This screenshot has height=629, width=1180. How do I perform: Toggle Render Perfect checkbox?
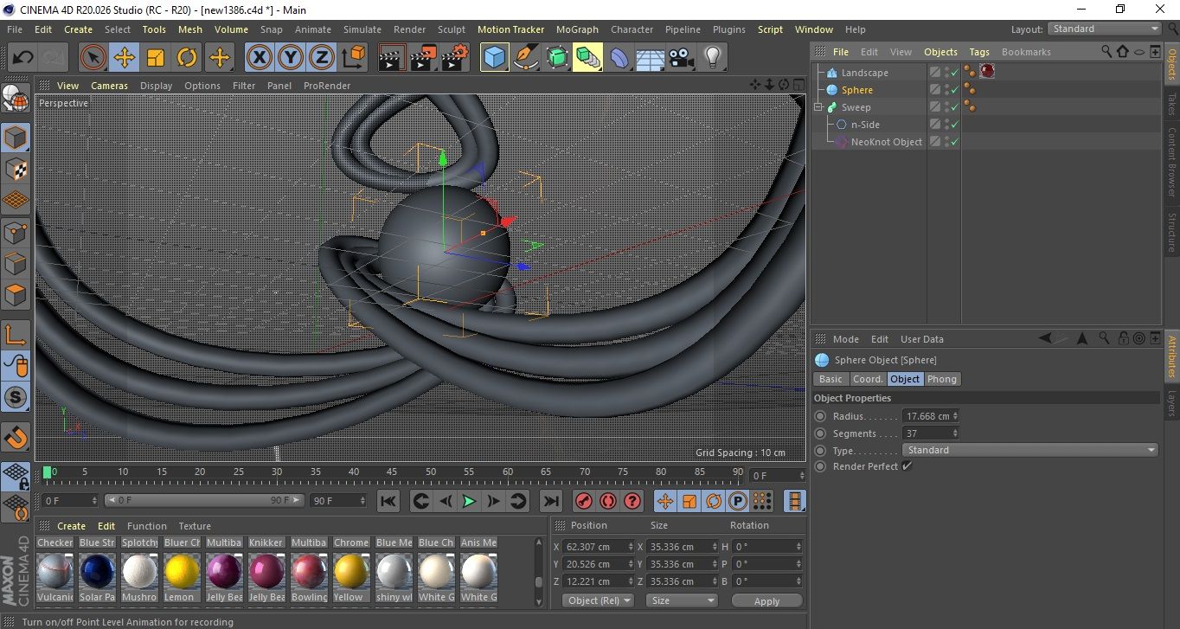[907, 466]
